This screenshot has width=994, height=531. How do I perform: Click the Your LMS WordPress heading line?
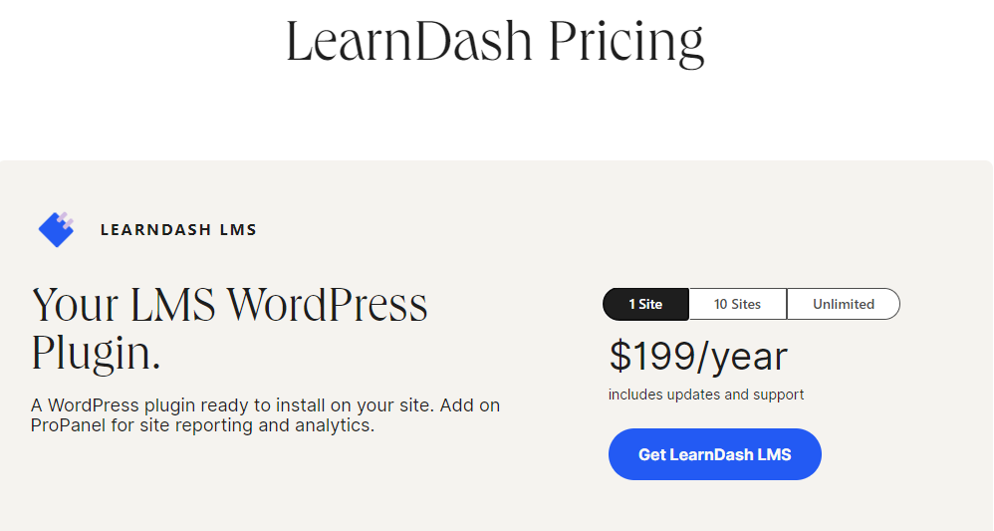pyautogui.click(x=229, y=305)
